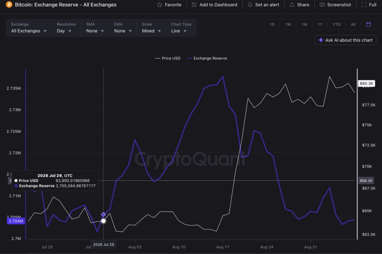Click Set an alert text
This screenshot has width=382, height=254.
[267, 5]
